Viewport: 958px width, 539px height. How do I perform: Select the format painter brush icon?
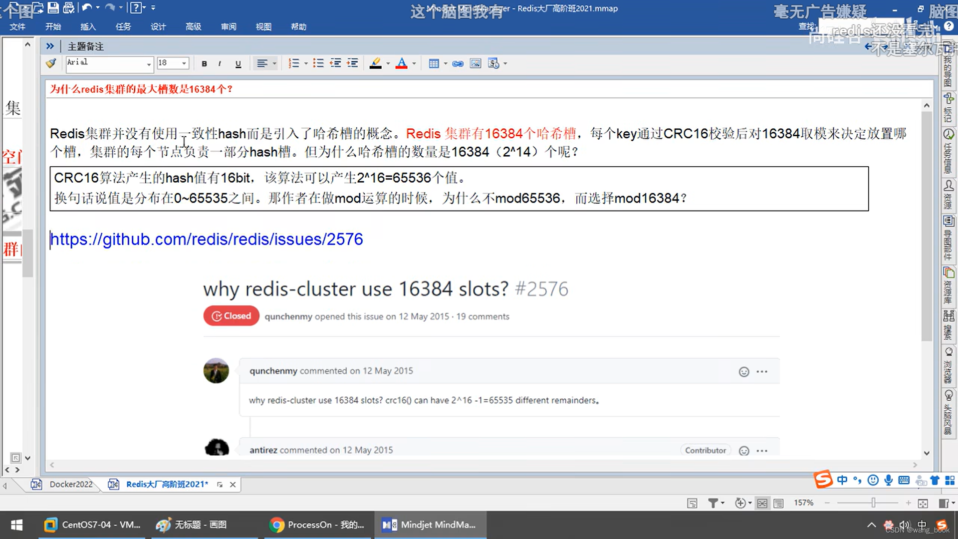50,63
